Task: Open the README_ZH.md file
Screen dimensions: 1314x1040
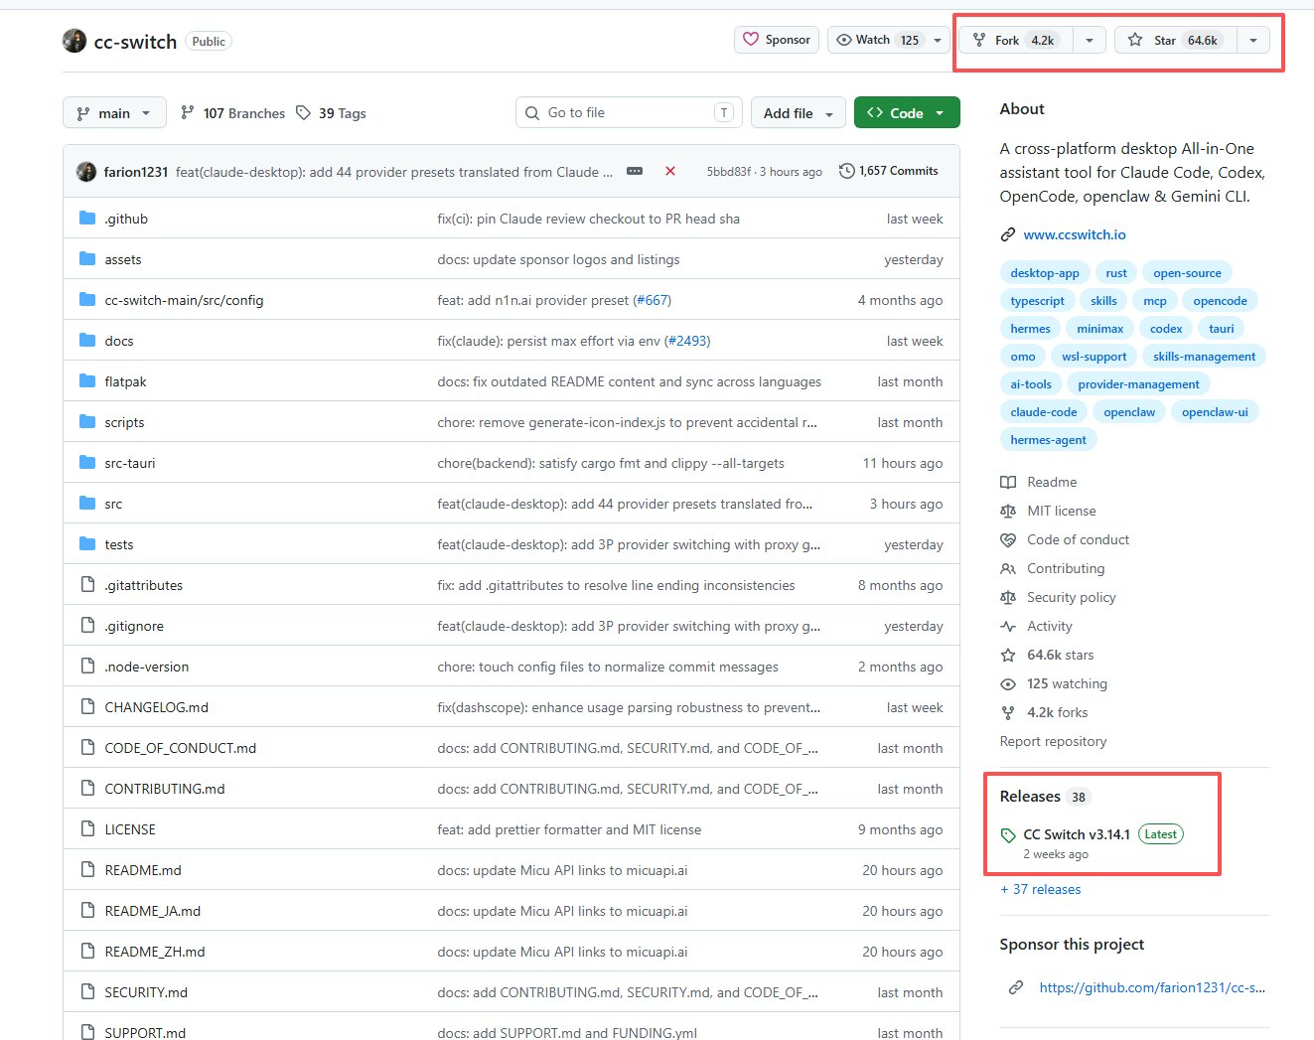Action: pos(155,952)
